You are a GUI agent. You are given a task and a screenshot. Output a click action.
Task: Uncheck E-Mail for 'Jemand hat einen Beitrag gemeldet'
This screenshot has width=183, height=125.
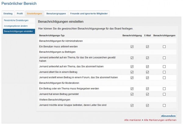click(147, 94)
